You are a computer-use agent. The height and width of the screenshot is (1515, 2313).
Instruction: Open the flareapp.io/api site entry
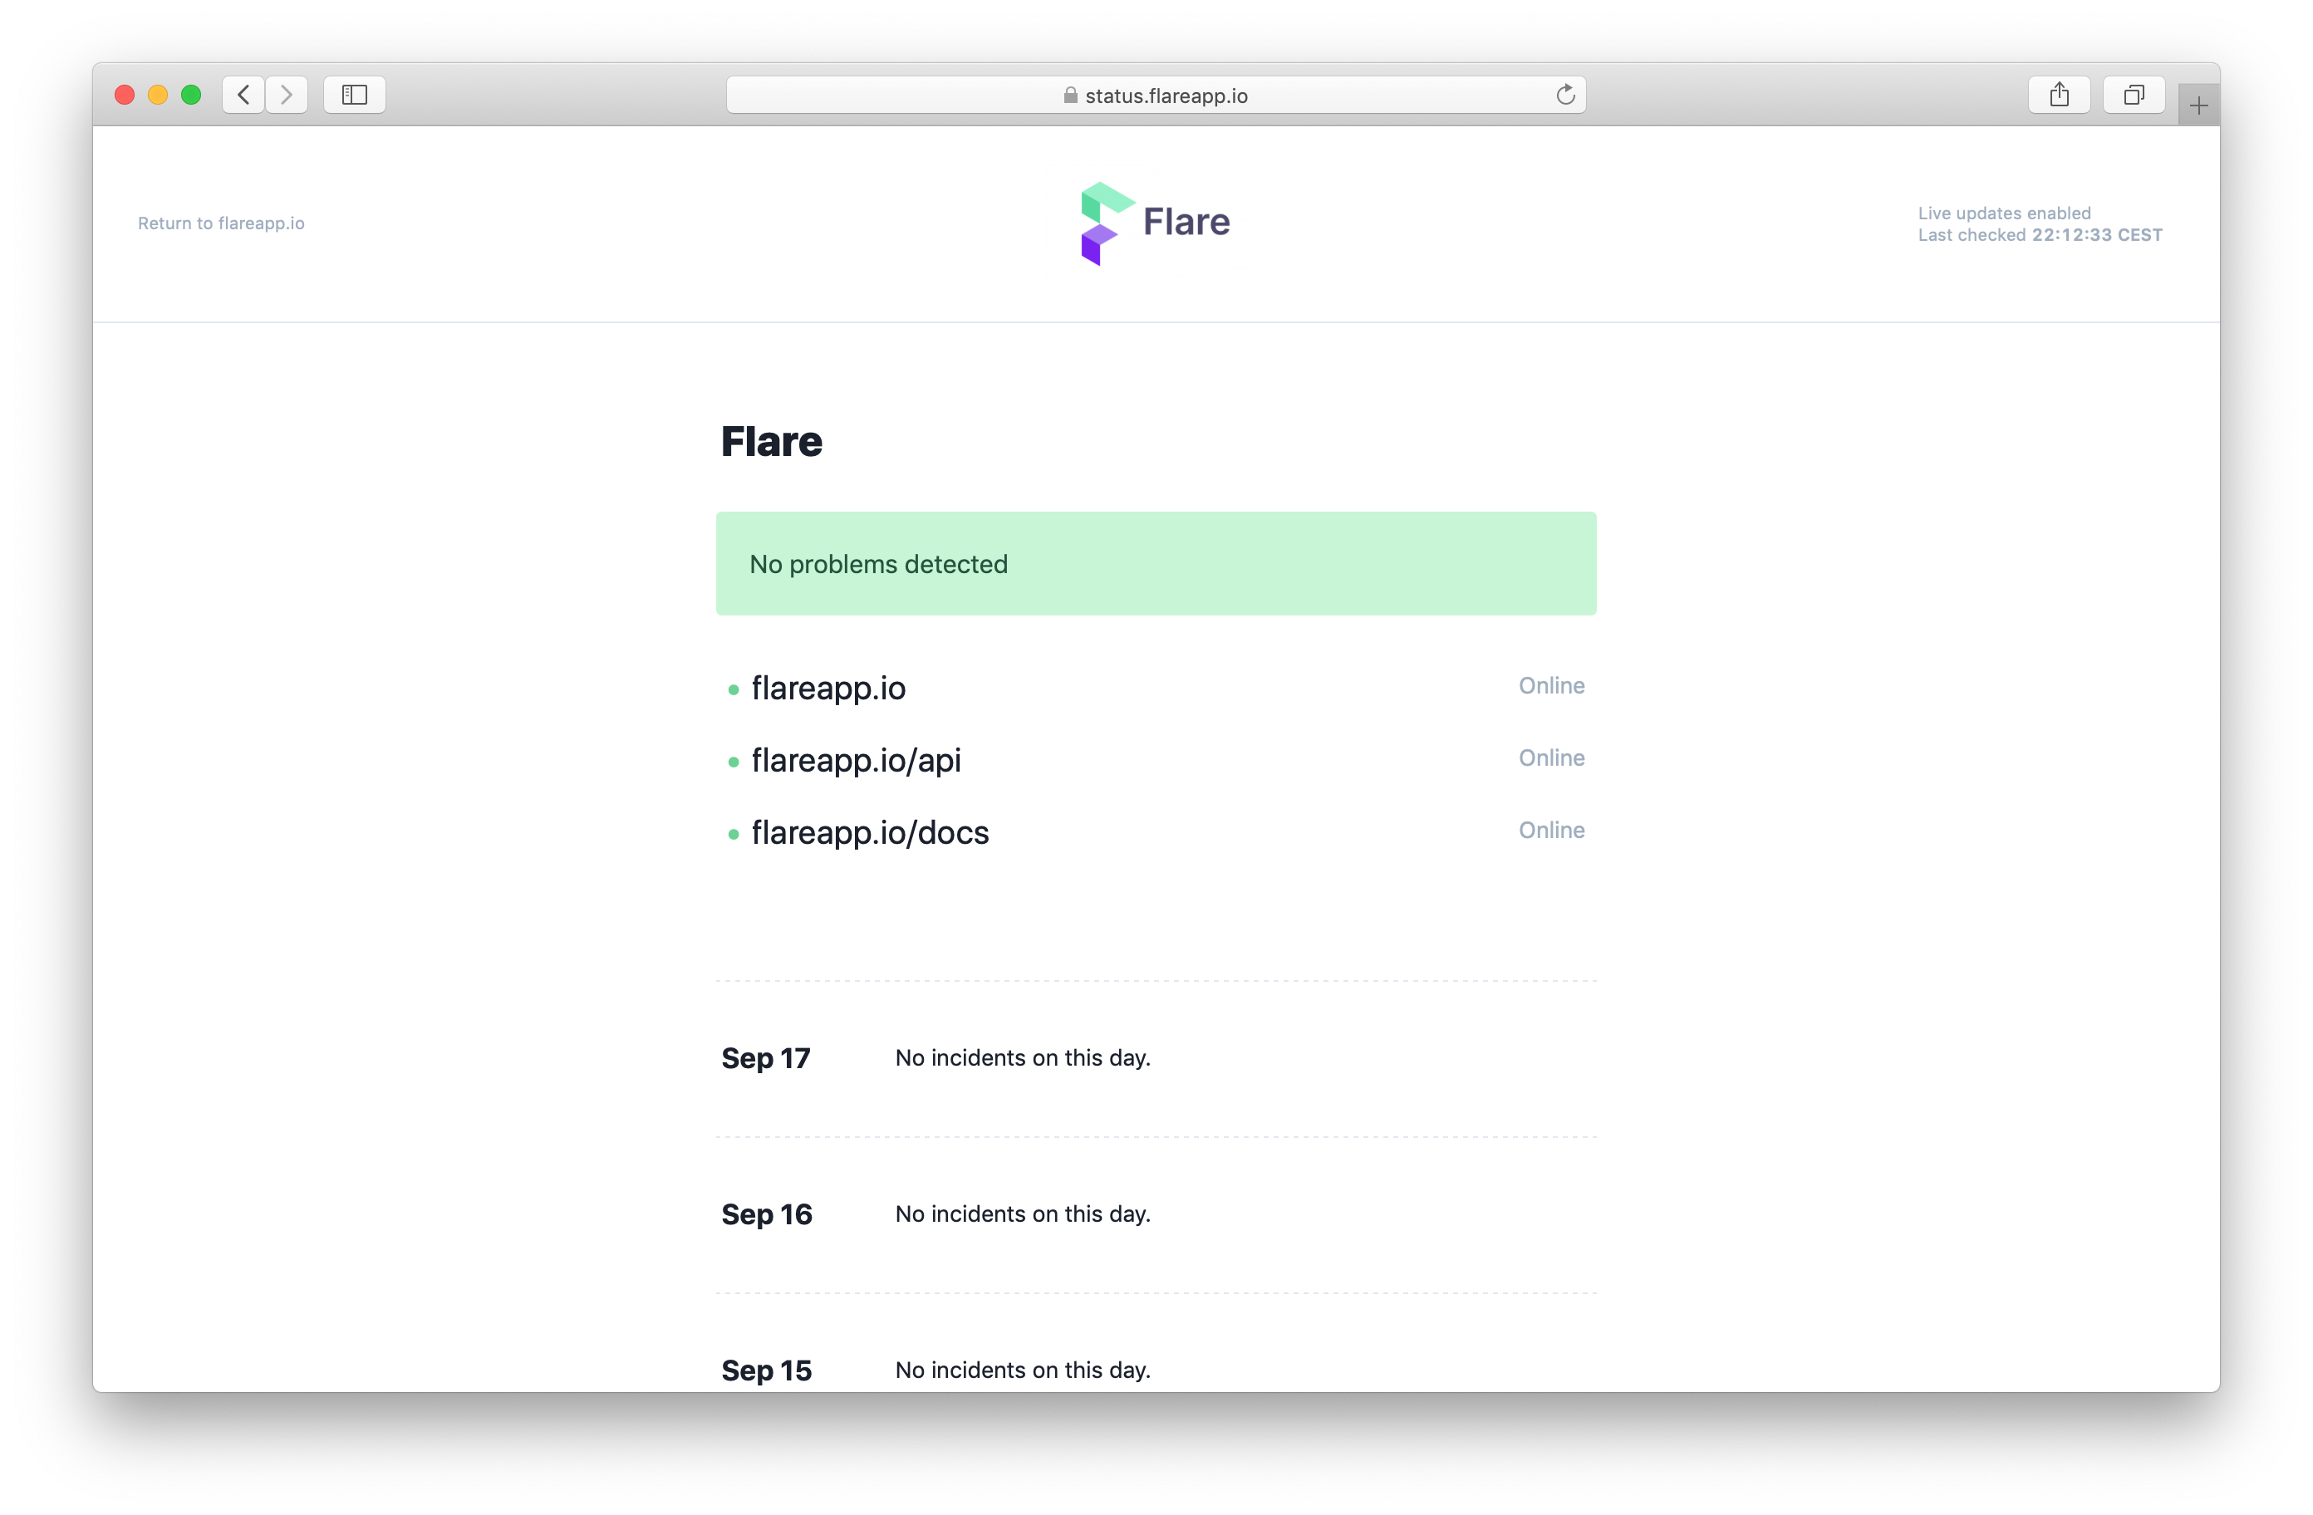pyautogui.click(x=857, y=760)
